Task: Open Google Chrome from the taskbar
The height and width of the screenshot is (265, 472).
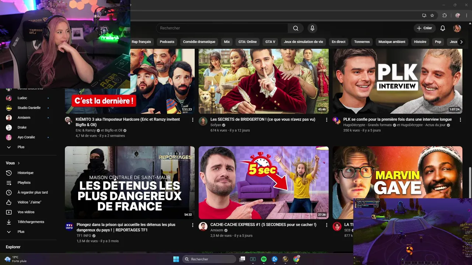Action: pos(296,259)
